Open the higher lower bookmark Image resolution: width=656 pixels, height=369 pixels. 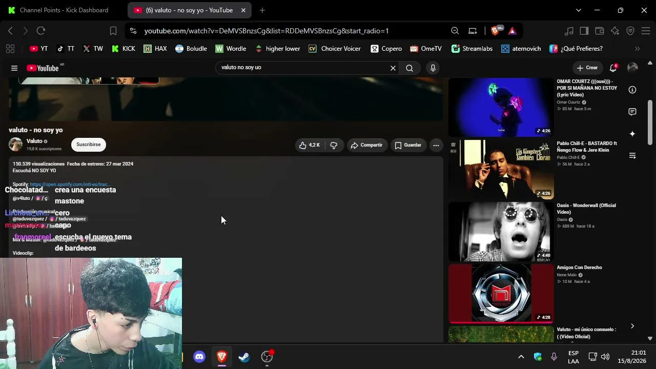277,49
